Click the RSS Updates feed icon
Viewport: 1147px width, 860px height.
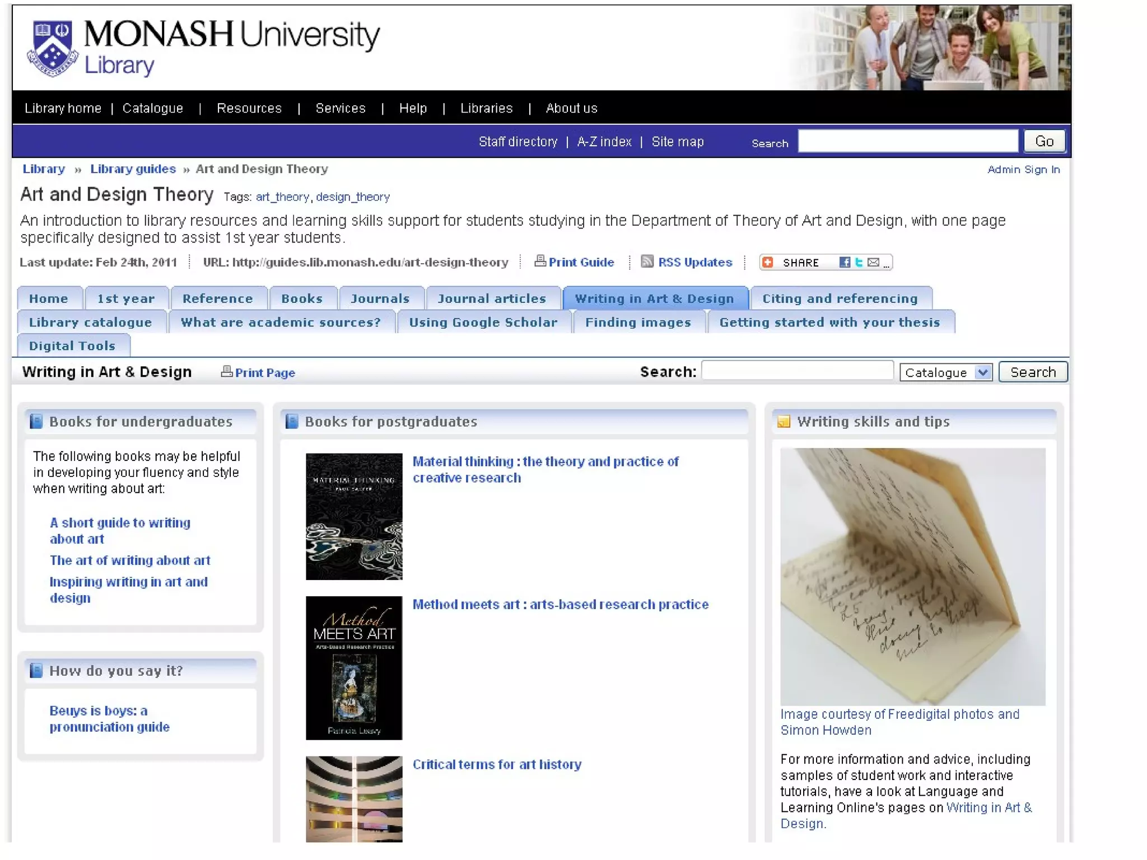[x=647, y=261]
